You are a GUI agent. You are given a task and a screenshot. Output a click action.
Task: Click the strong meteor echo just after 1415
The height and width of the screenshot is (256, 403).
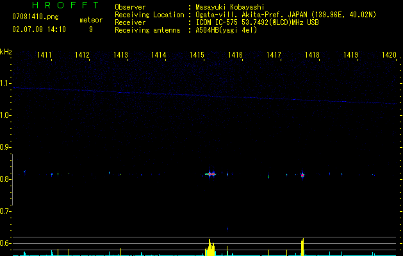[x=211, y=174]
